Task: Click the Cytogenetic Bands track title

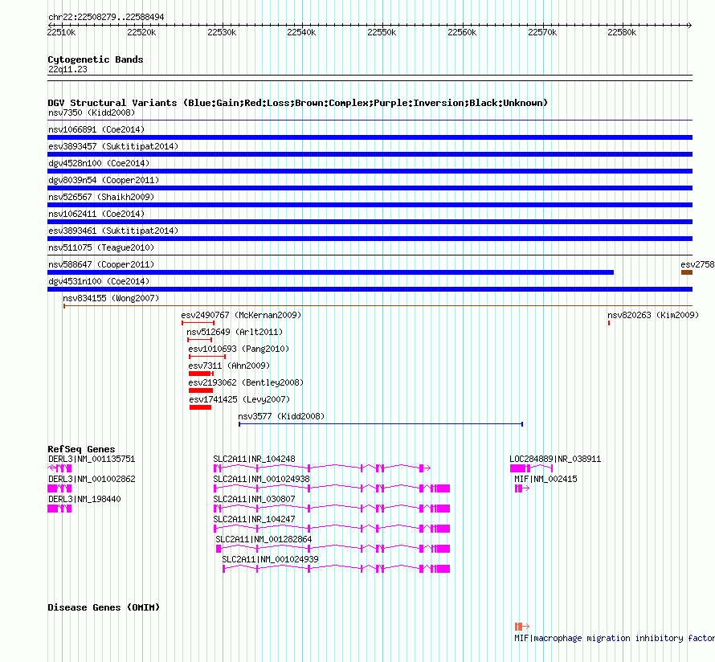Action: pos(96,59)
